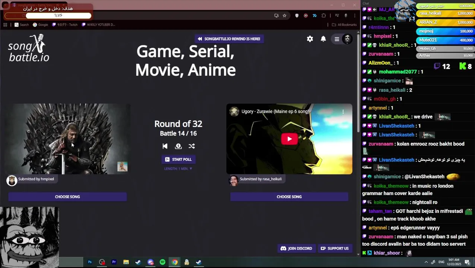Open the Google bookmark

[40, 25]
